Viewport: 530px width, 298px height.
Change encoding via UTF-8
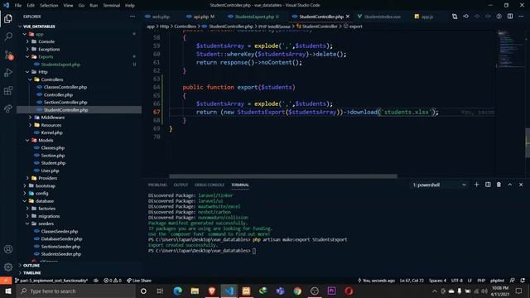click(x=456, y=281)
